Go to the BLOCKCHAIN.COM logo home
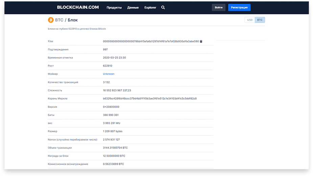Screen dimensions: 313x176 (78, 7)
